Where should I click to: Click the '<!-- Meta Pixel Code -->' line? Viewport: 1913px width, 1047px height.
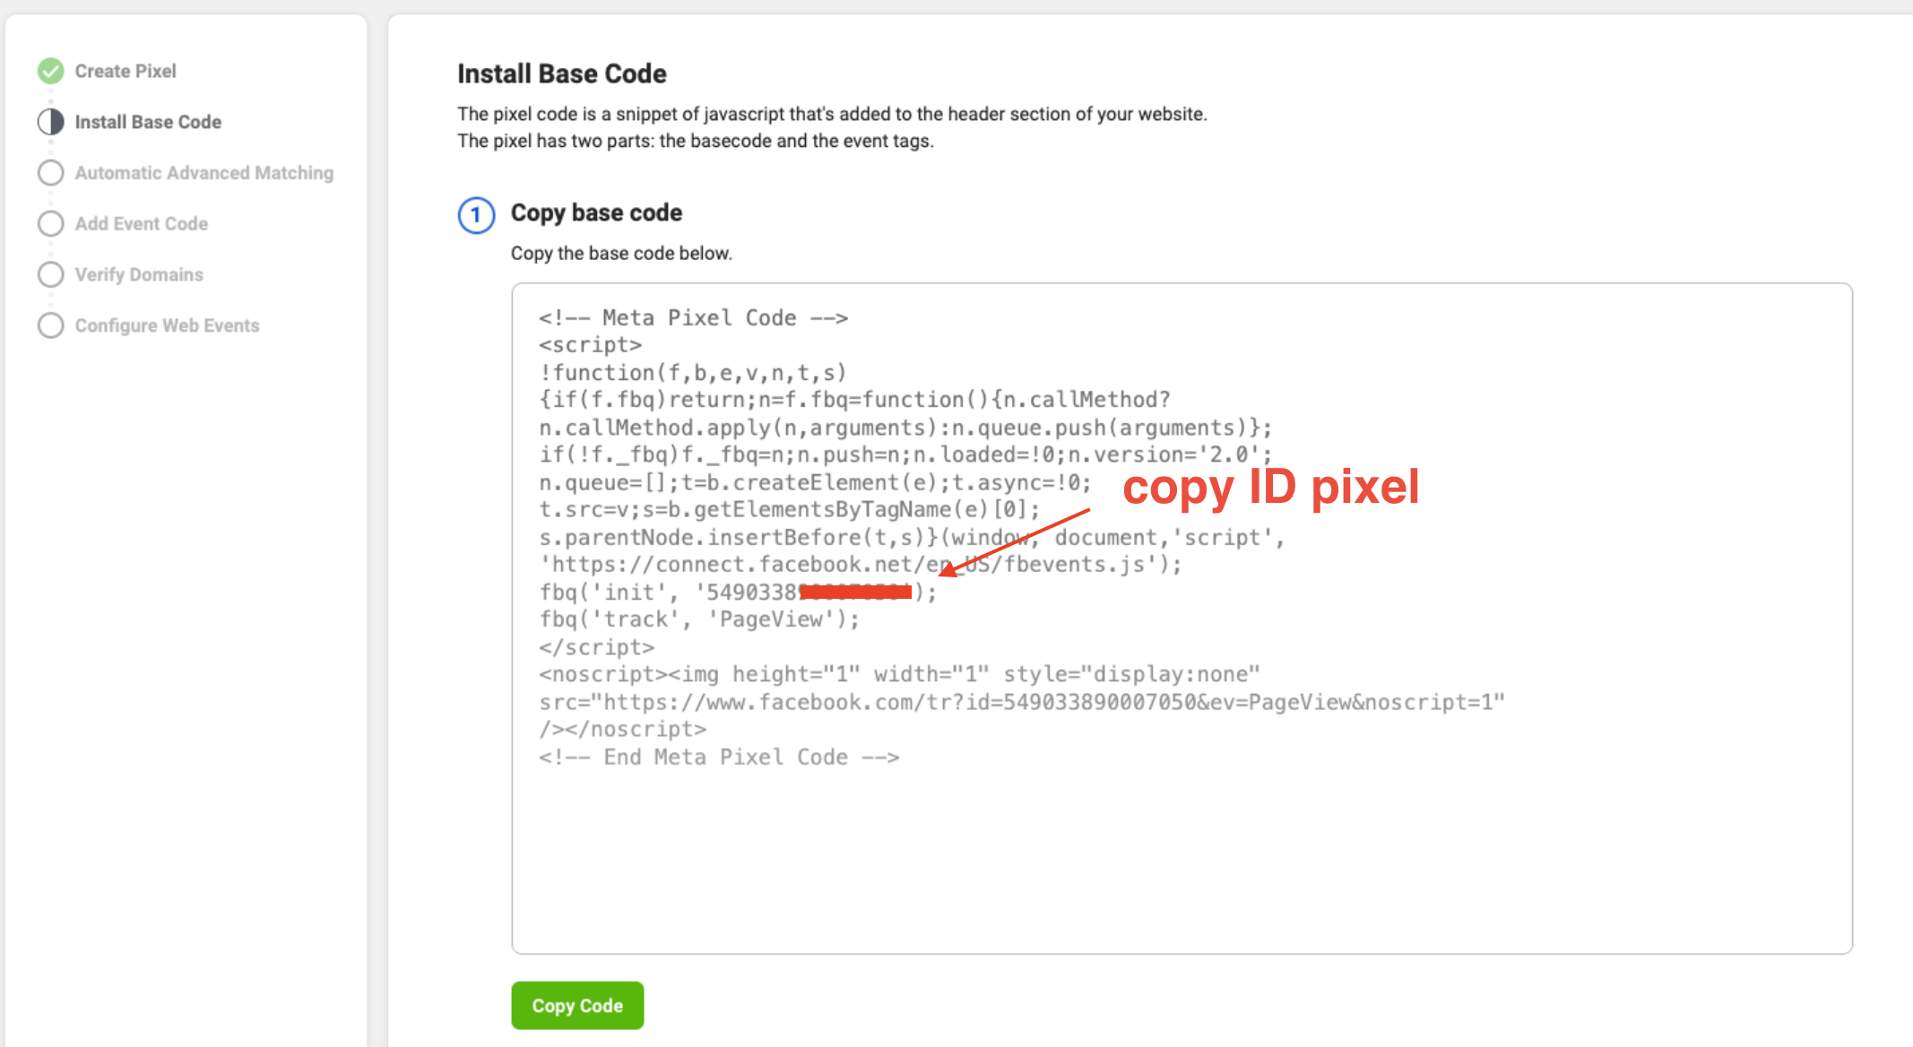(x=693, y=318)
